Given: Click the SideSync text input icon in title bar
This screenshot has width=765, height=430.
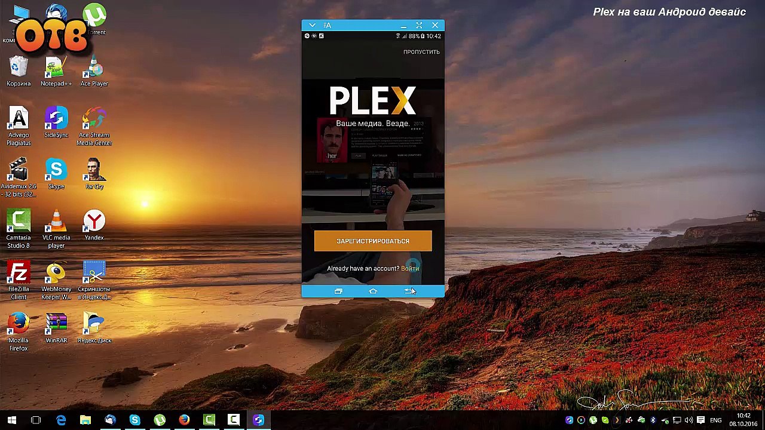Looking at the screenshot, I should tap(327, 25).
